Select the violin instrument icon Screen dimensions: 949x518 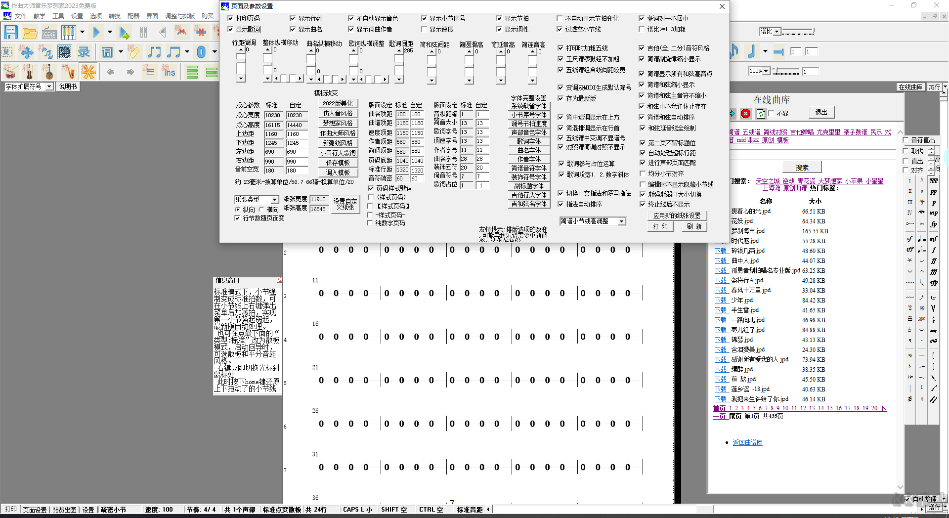(x=29, y=72)
